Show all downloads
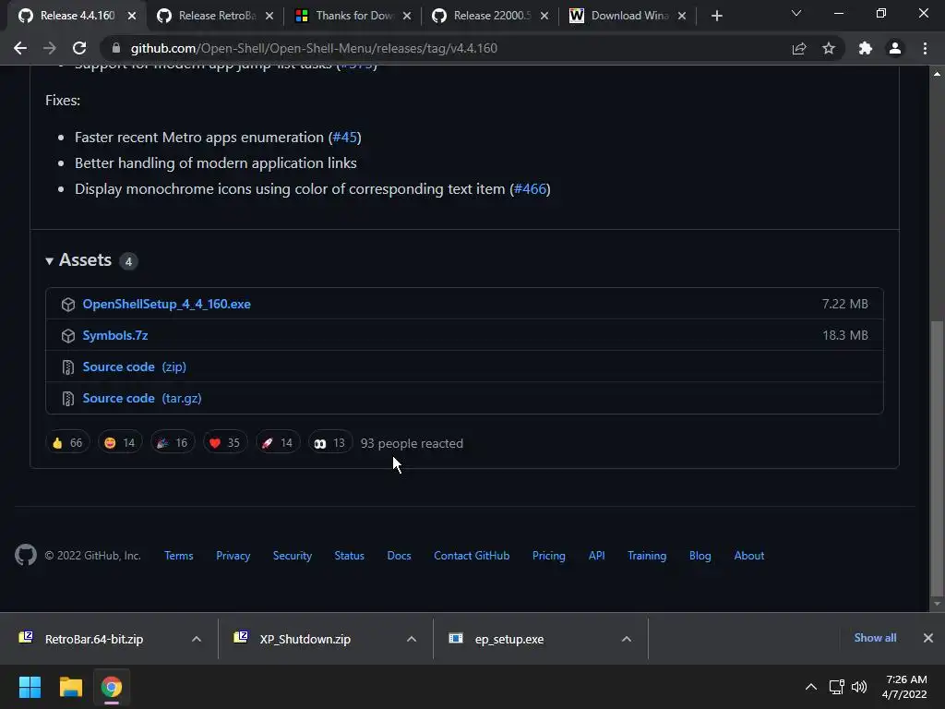This screenshot has height=709, width=945. click(875, 638)
